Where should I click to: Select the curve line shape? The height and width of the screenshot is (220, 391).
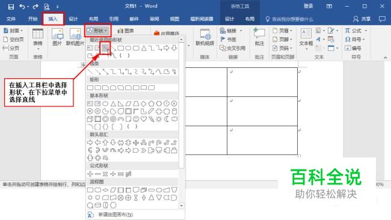click(159, 72)
